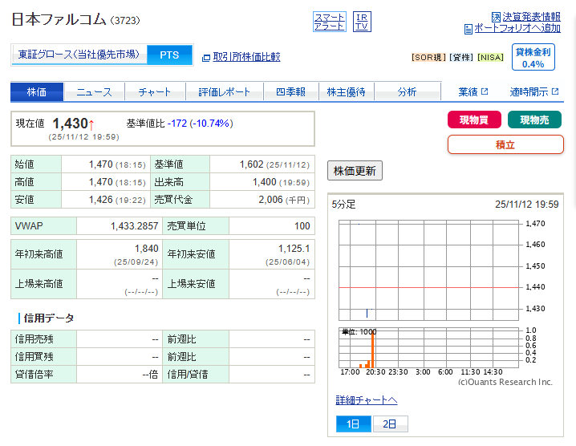Select the 1日 chart period
The width and height of the screenshot is (576, 446).
pyautogui.click(x=353, y=424)
